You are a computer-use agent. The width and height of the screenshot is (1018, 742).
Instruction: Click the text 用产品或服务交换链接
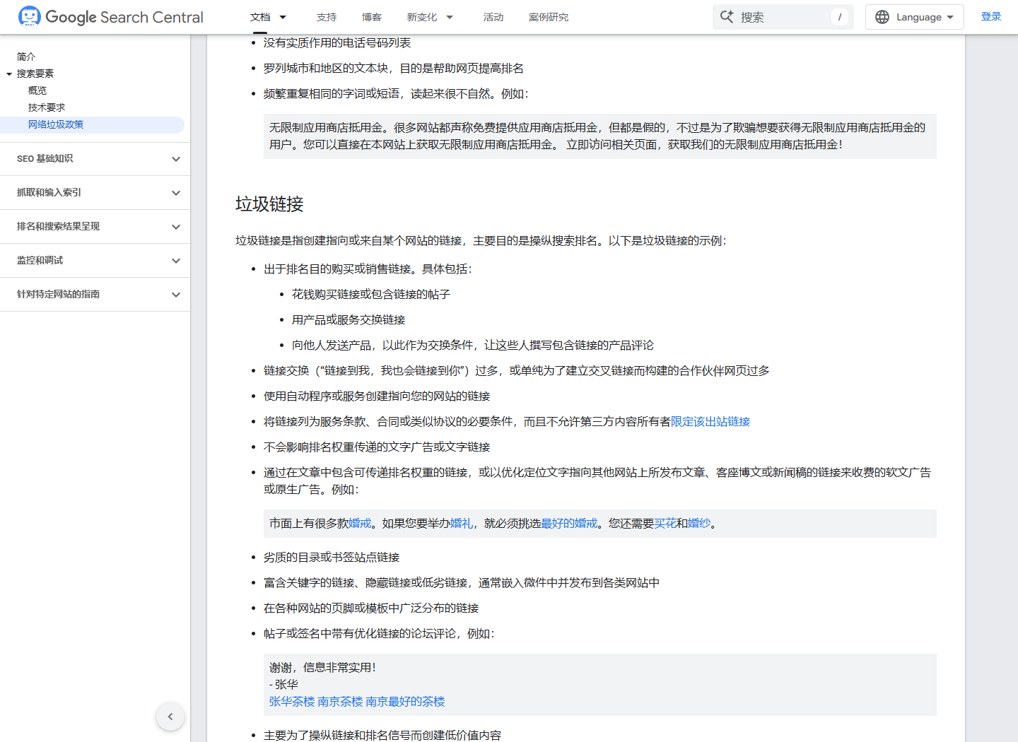click(x=349, y=320)
